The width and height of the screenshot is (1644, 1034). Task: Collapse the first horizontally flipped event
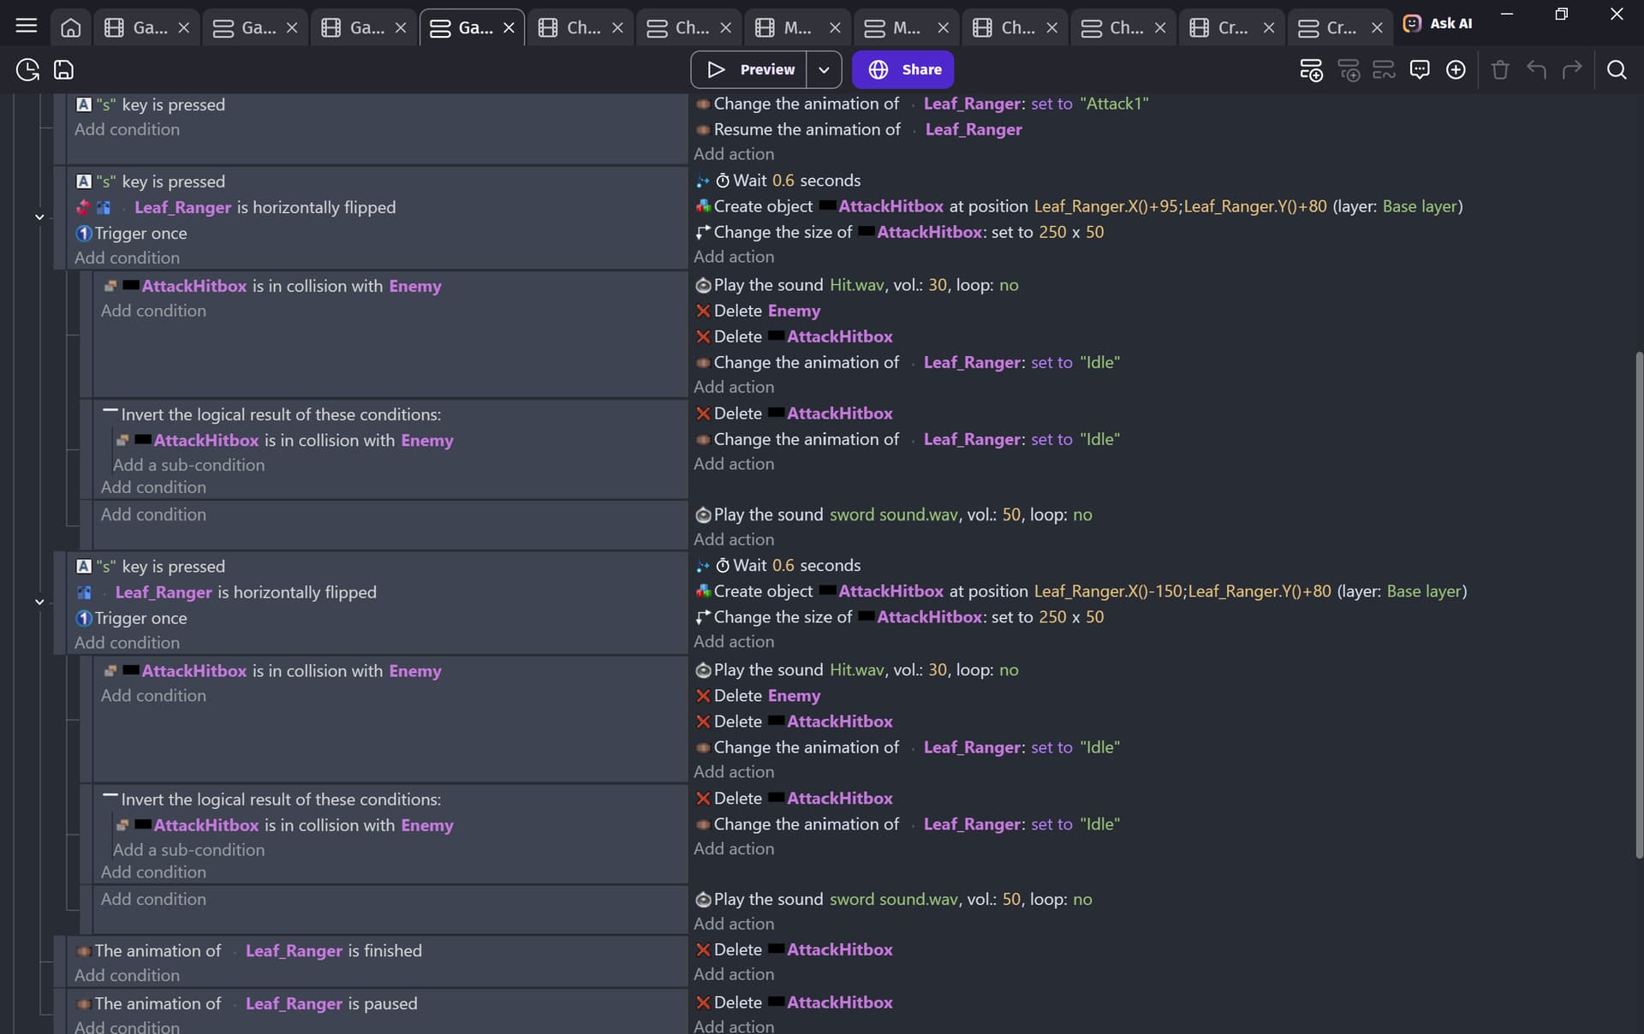tap(39, 217)
